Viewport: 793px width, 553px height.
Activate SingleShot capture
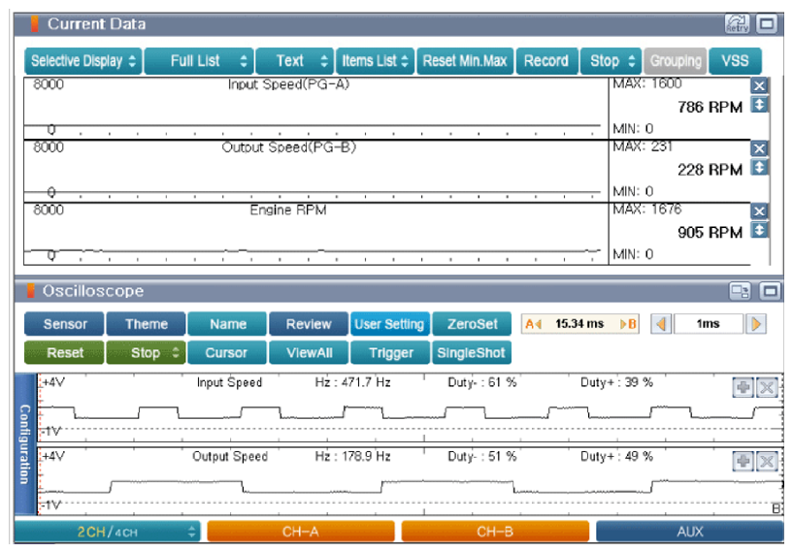click(472, 352)
